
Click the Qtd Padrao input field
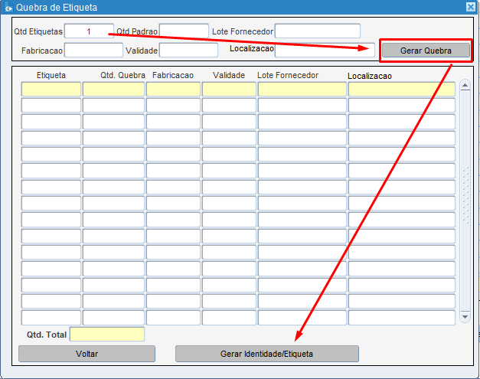pos(184,31)
